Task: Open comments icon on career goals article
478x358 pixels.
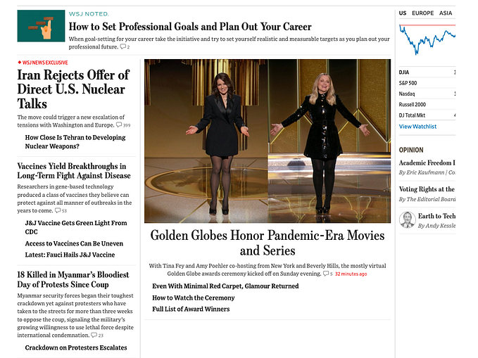Action: pyautogui.click(x=125, y=46)
